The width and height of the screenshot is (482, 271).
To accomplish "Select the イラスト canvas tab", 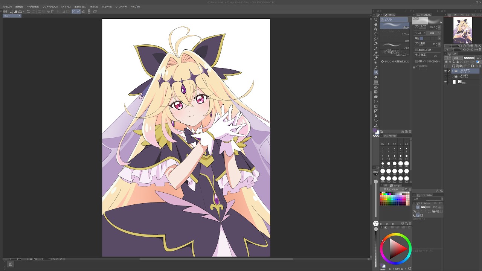I will [x=11, y=16].
